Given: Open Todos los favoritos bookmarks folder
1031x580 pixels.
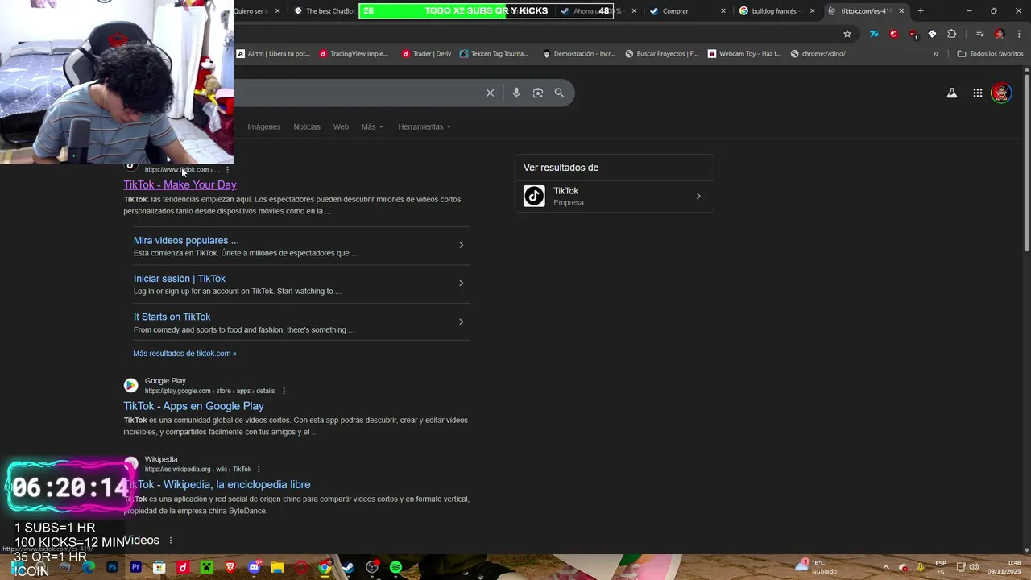Looking at the screenshot, I should [990, 54].
